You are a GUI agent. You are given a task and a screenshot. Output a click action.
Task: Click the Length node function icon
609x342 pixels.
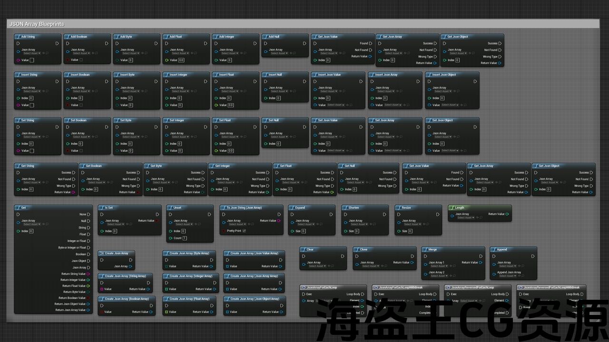coord(452,208)
